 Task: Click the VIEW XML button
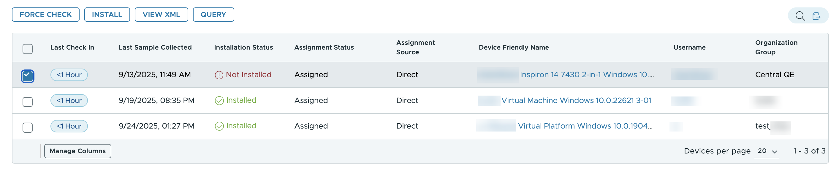(x=161, y=15)
